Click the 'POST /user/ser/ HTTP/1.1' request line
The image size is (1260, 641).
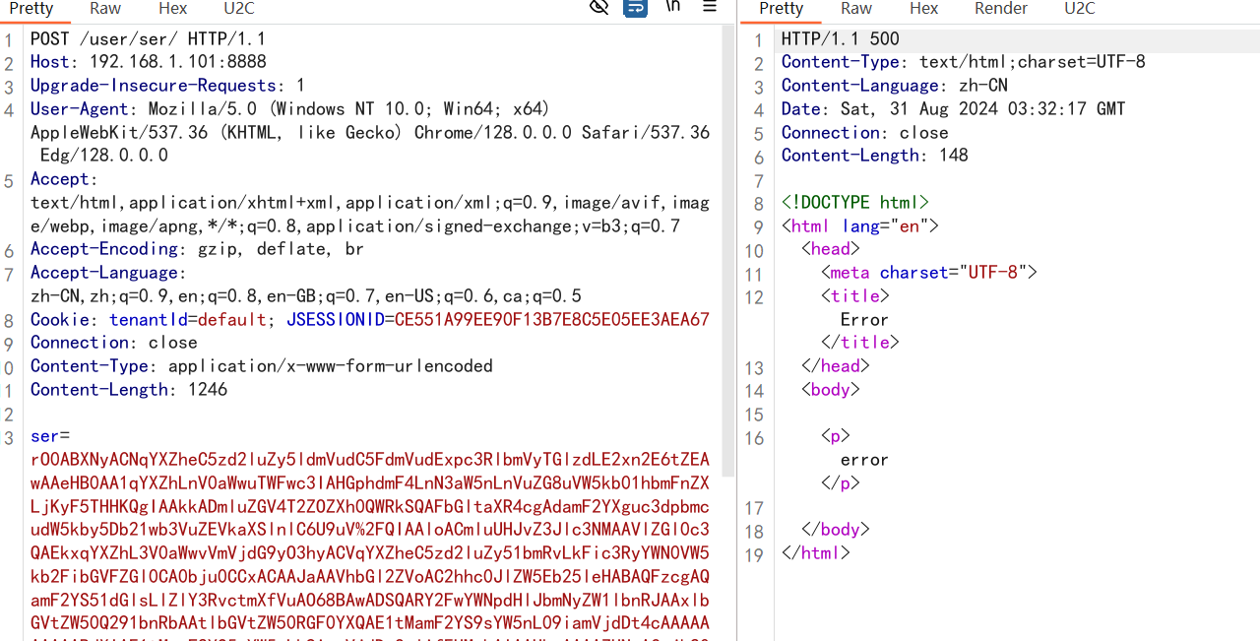point(148,39)
